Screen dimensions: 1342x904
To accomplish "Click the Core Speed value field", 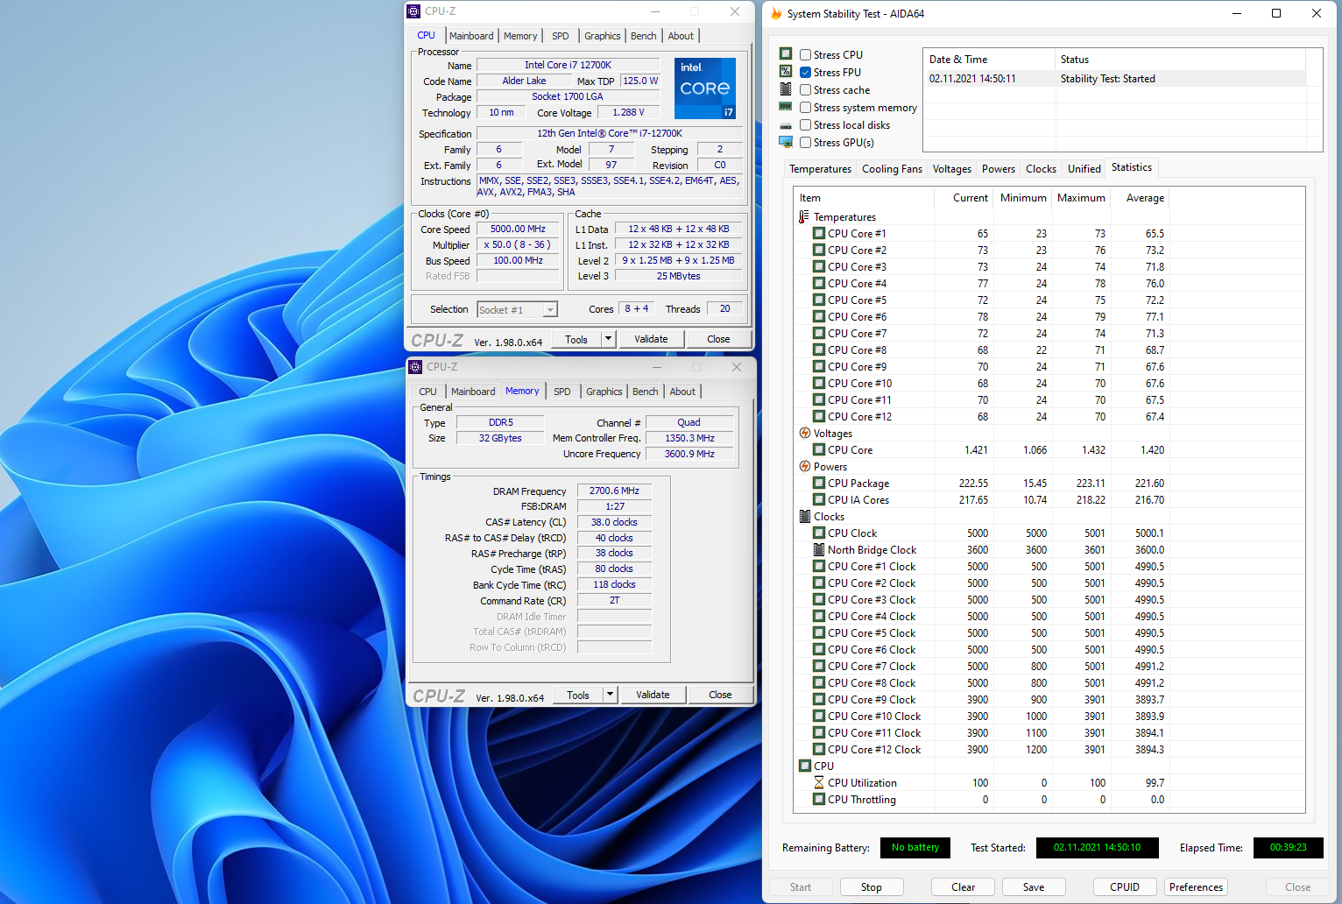I will [518, 230].
